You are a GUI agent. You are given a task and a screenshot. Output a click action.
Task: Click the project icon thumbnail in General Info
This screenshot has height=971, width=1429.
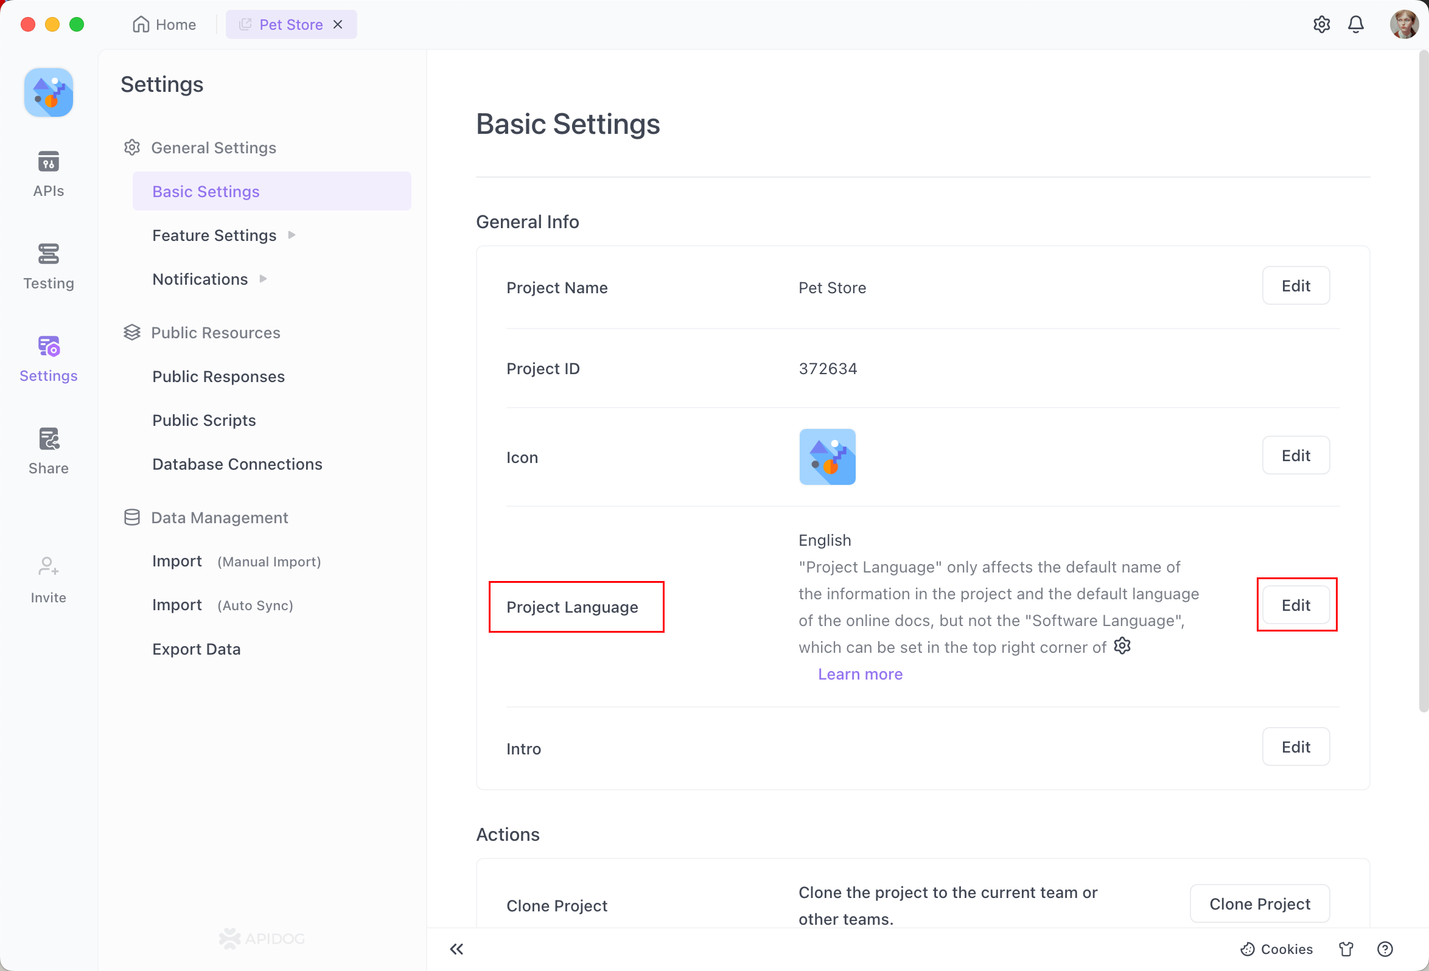(827, 457)
